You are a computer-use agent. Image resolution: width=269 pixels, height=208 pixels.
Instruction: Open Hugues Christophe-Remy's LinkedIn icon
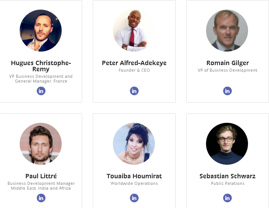(x=41, y=91)
